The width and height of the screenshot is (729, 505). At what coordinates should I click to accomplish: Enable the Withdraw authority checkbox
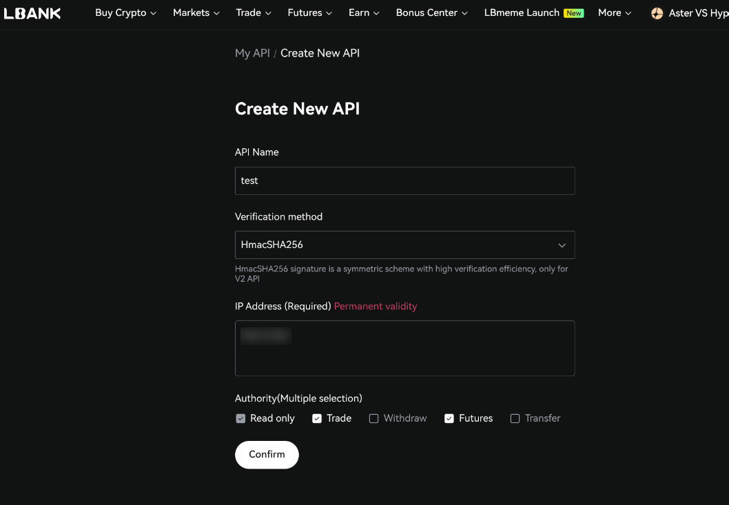pos(373,418)
